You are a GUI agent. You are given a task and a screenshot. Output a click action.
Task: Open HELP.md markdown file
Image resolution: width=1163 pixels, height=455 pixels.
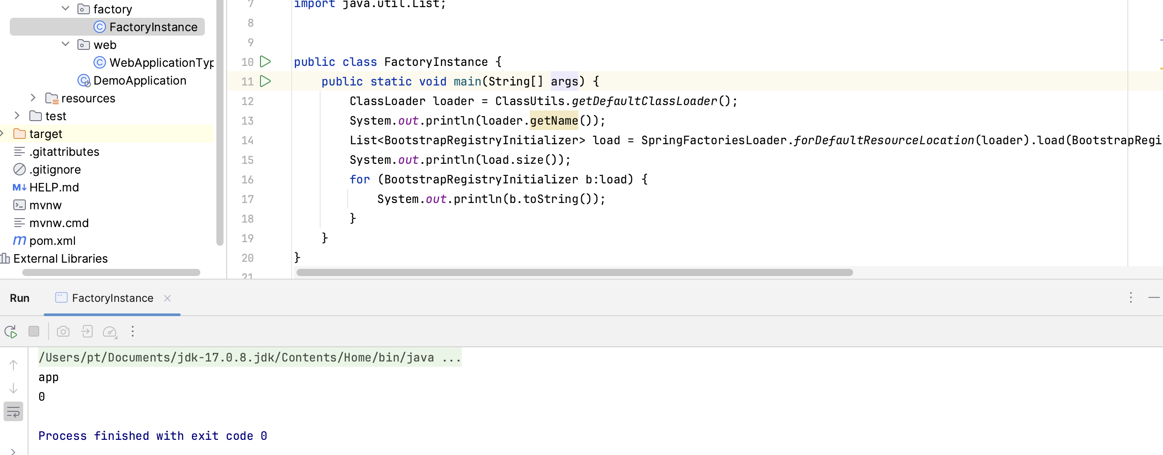pyautogui.click(x=54, y=187)
